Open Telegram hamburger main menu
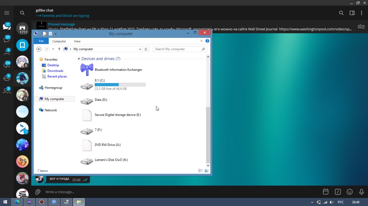This screenshot has width=368, height=206. [7, 13]
